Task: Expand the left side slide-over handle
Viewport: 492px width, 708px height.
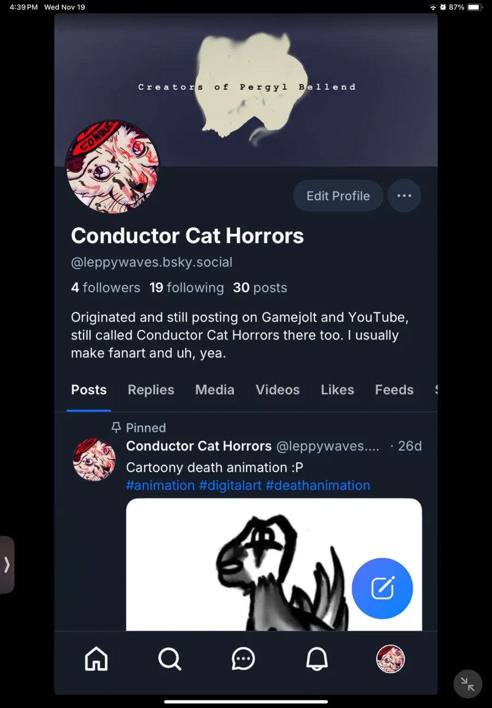Action: [7, 564]
